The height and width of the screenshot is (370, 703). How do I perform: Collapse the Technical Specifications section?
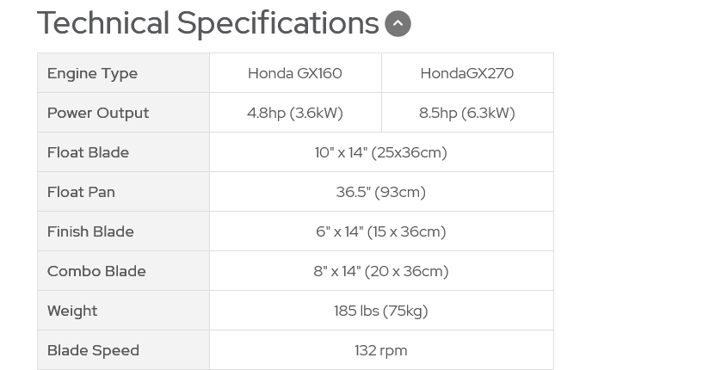click(398, 24)
